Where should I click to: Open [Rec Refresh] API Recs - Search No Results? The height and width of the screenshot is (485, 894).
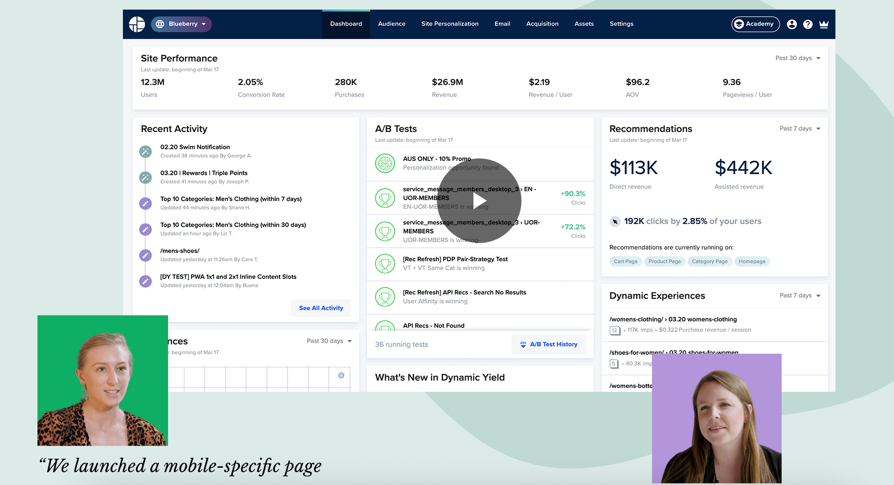click(464, 292)
